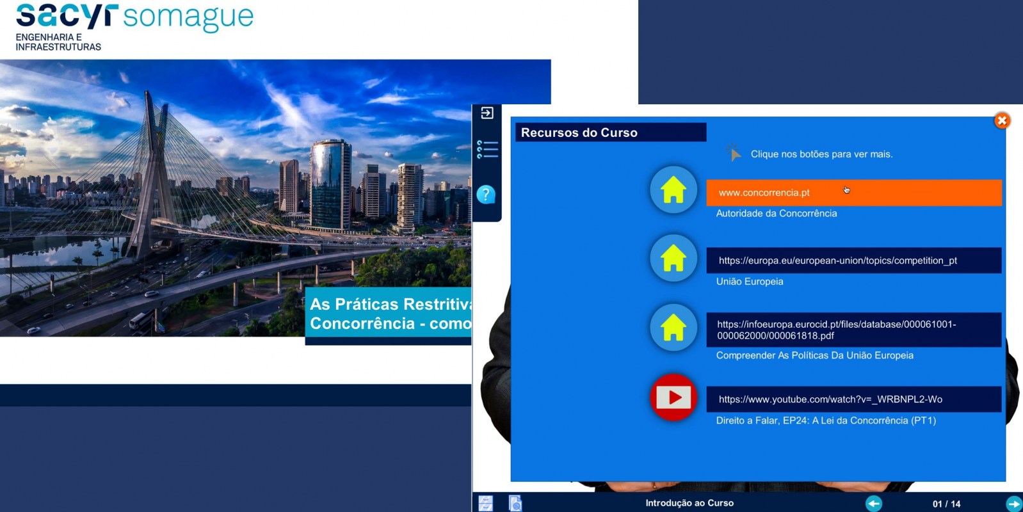Click the house icon beside the eurocid PDF link

click(673, 328)
